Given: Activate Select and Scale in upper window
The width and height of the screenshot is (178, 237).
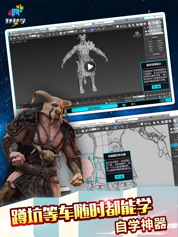Looking at the screenshot, I should [61, 33].
